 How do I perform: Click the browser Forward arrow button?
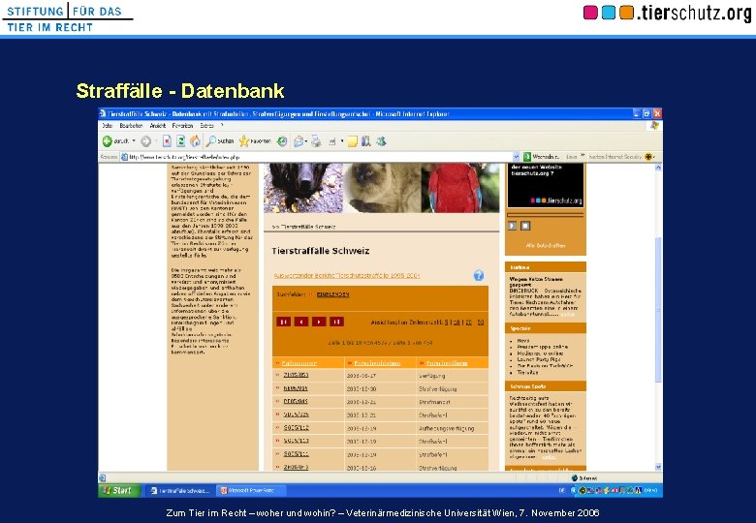(x=145, y=141)
